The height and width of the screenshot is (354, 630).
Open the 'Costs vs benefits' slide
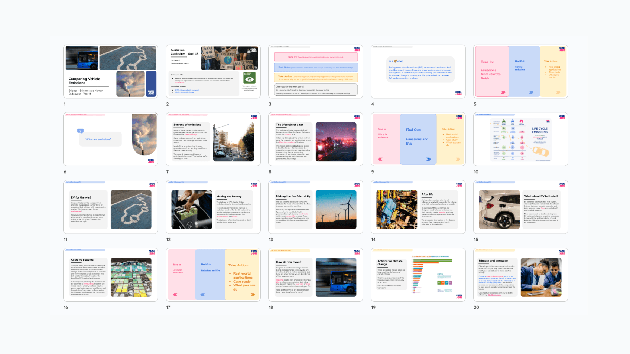click(111, 275)
